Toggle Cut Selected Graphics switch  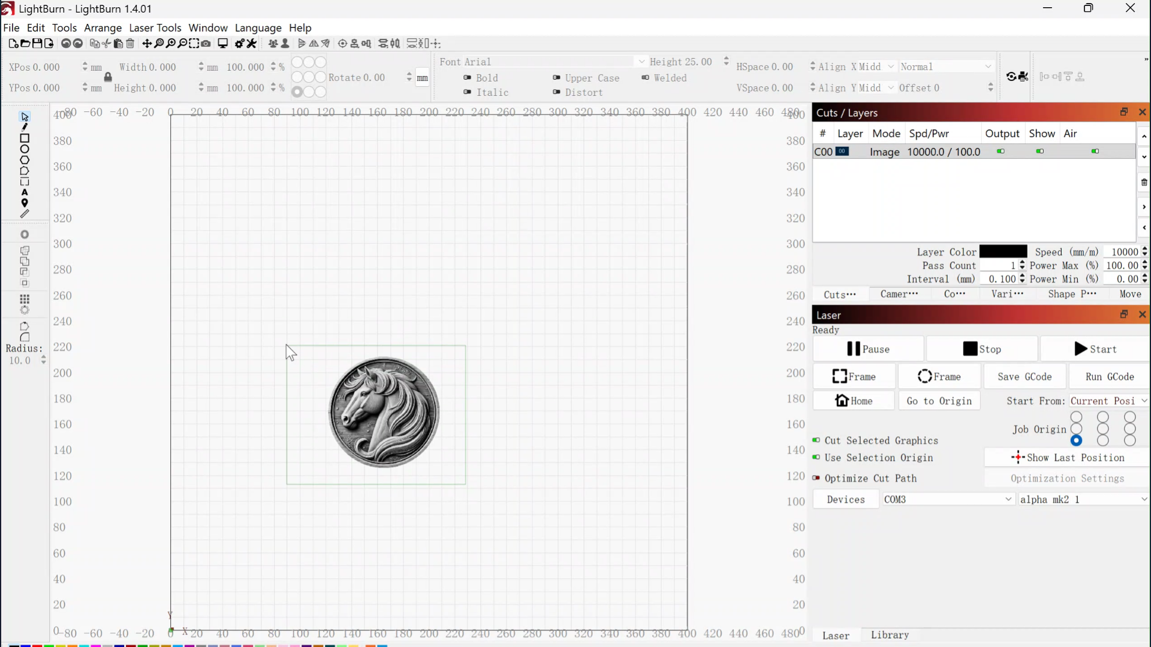pyautogui.click(x=816, y=440)
